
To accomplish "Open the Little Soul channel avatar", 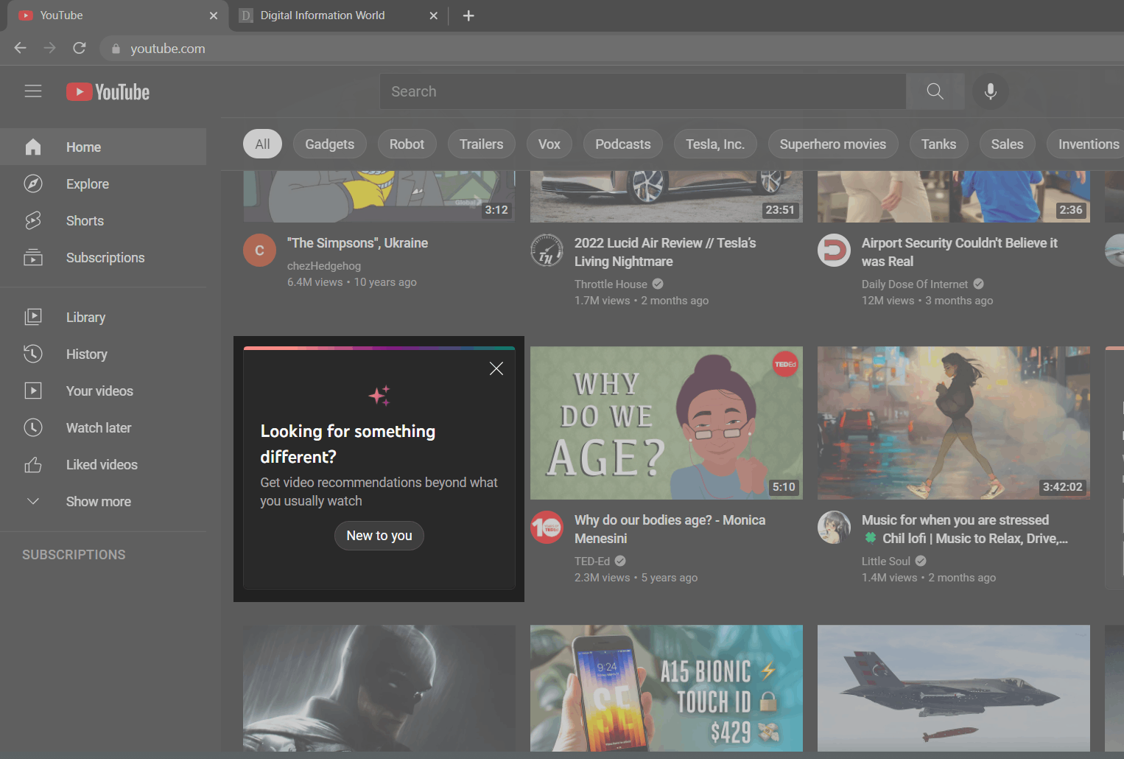I will 834,528.
